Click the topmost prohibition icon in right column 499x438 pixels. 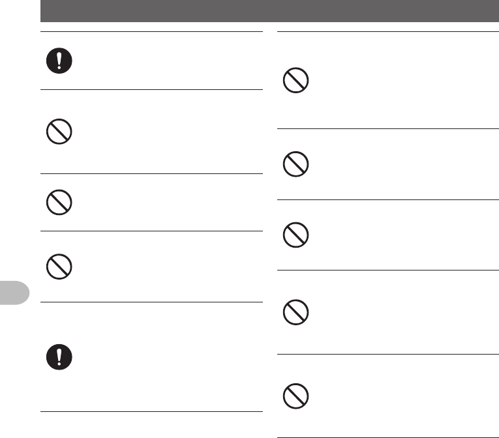(x=295, y=80)
